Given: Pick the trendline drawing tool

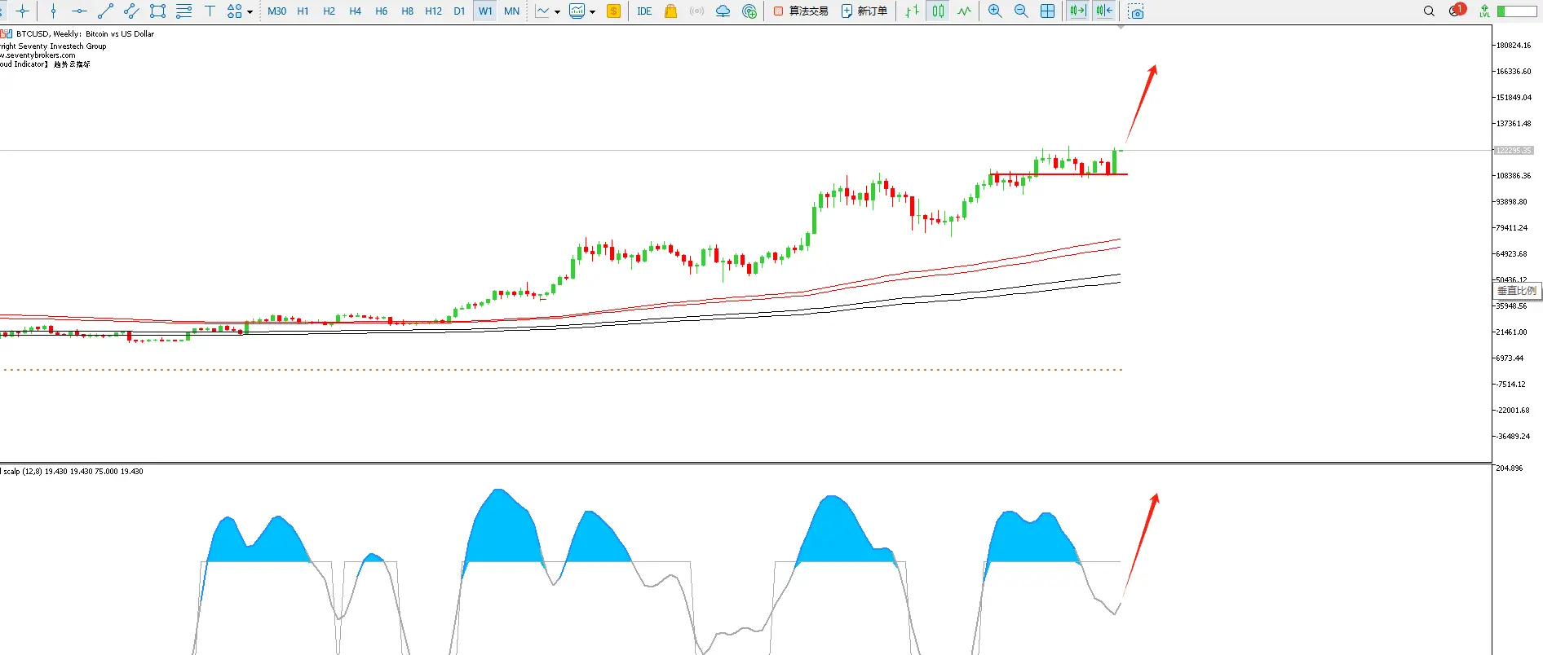Looking at the screenshot, I should pyautogui.click(x=105, y=11).
